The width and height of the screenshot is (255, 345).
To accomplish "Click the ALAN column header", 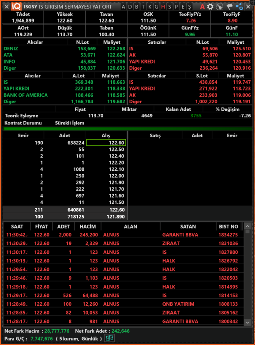I will [131, 227].
